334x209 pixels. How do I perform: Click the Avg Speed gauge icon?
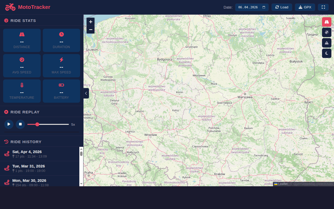tap(22, 60)
